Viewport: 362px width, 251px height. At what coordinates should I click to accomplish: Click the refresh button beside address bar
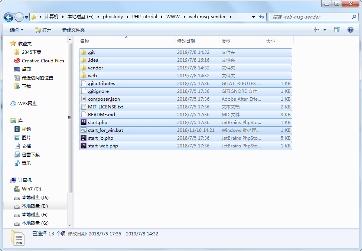[262, 17]
